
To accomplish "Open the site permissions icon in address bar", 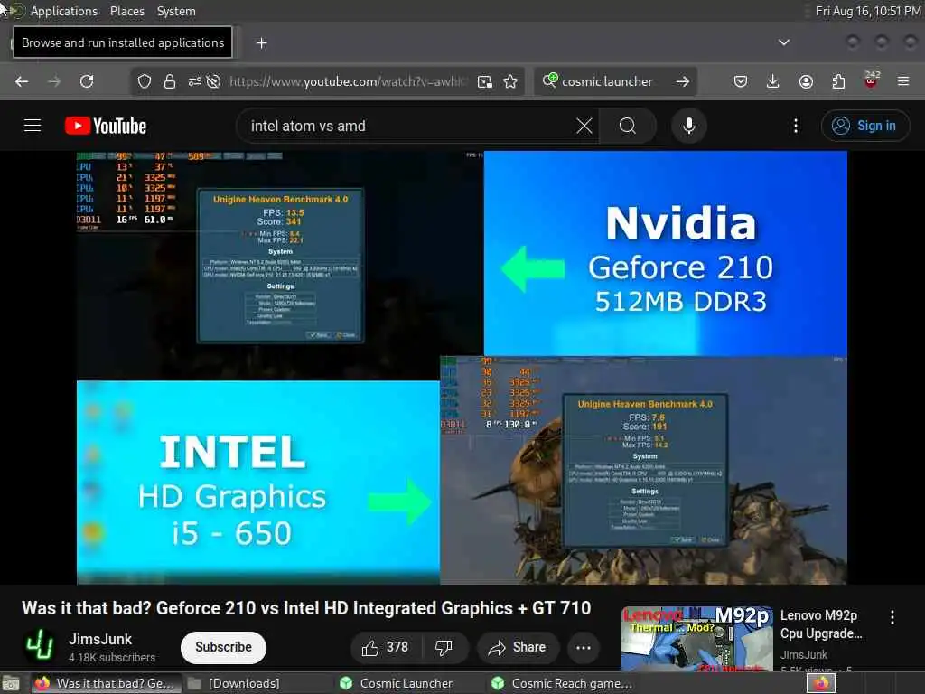I will point(195,81).
